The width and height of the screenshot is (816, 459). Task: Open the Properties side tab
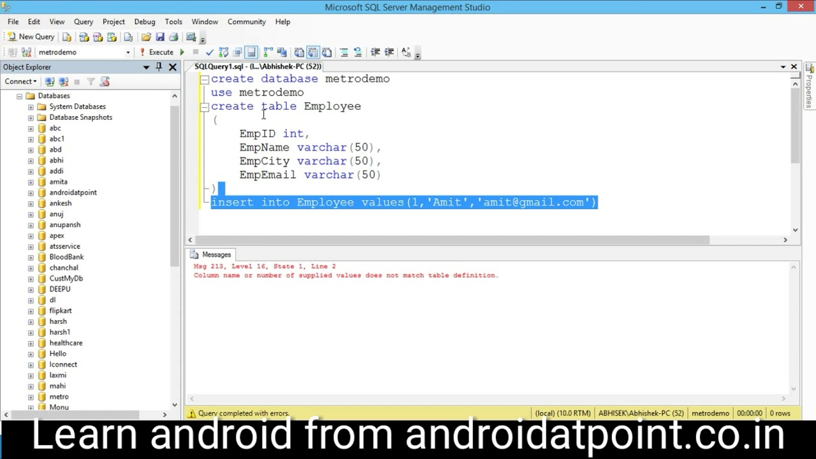810,86
